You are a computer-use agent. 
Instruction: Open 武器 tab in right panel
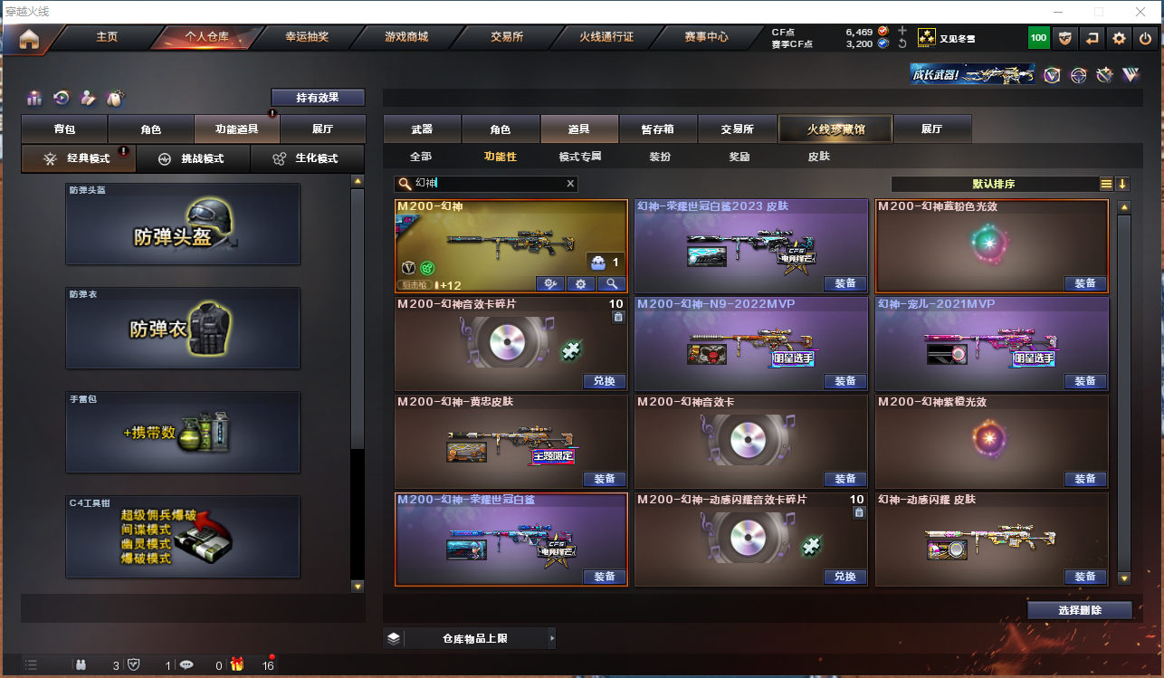click(422, 129)
